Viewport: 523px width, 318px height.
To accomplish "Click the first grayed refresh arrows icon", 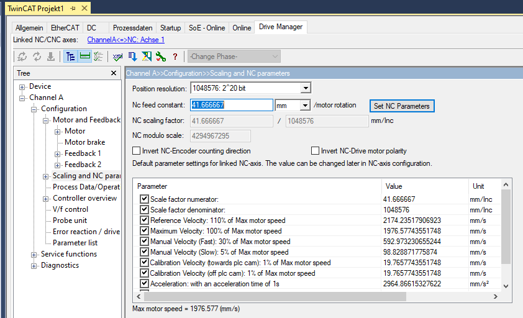I will pos(22,57).
